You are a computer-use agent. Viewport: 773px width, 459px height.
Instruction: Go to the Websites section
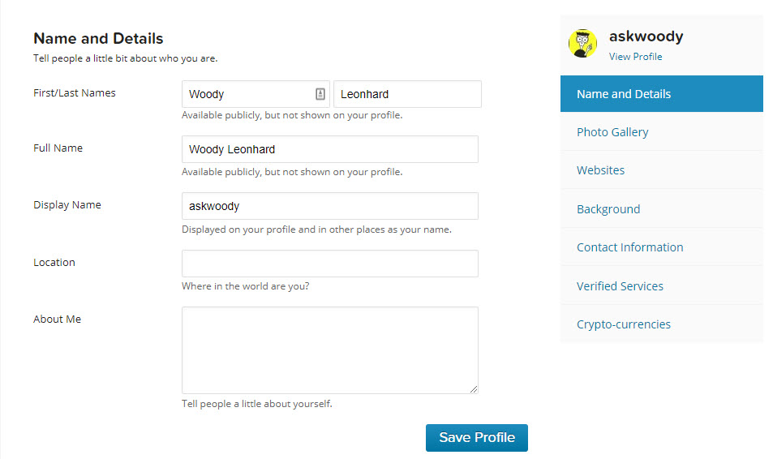click(600, 170)
